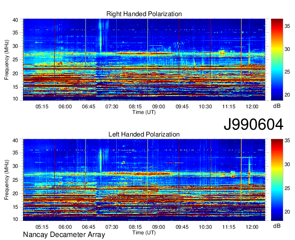Click the 30 dB label on the Right Handed colorbar
This screenshot has width=295, height=240.
(x=287, y=49)
